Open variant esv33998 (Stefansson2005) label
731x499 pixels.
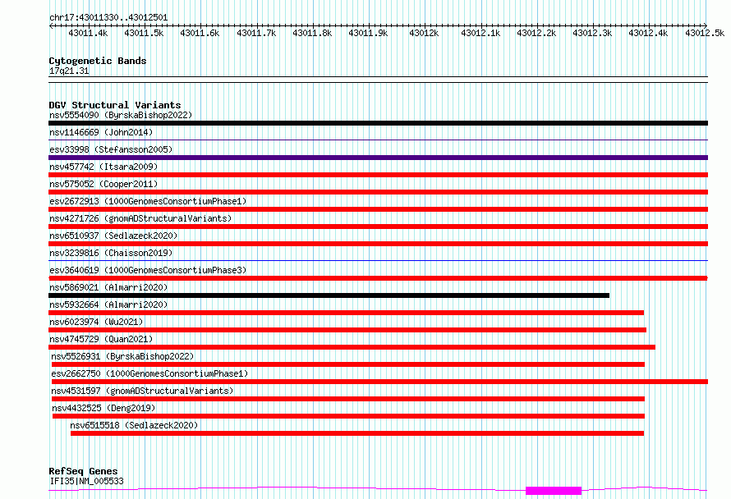(111, 149)
